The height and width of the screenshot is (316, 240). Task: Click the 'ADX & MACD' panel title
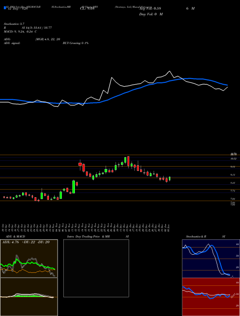(15, 237)
